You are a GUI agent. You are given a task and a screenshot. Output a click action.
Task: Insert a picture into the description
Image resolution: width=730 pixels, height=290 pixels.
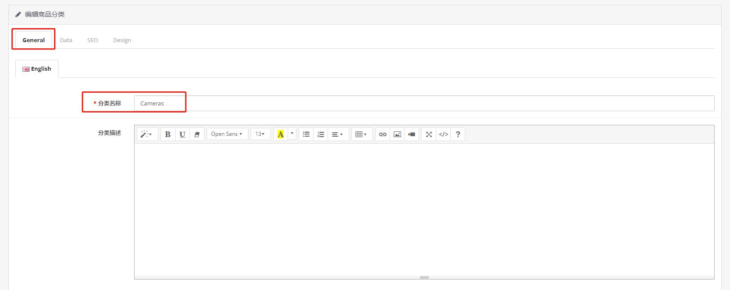[397, 134]
